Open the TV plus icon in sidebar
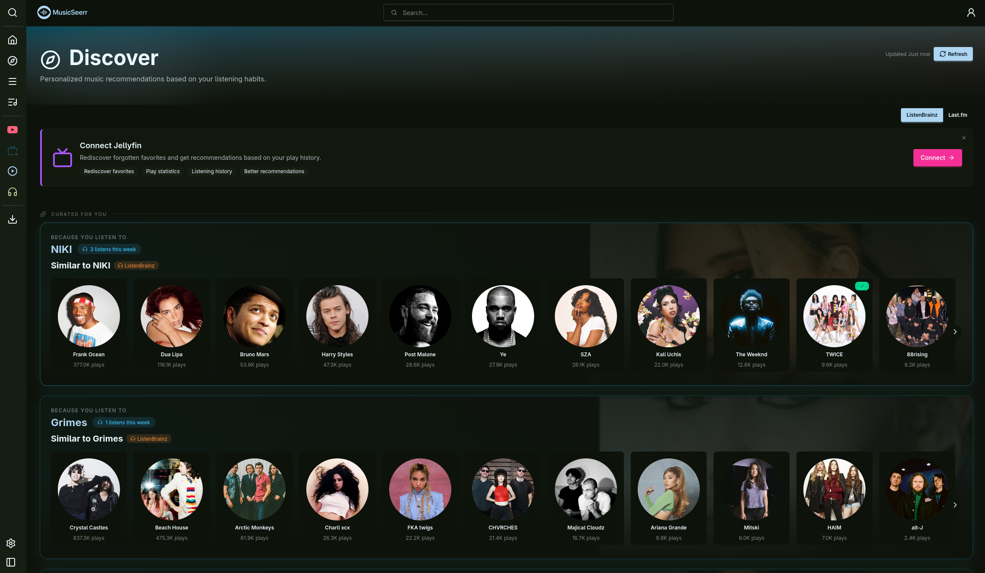 point(13,150)
